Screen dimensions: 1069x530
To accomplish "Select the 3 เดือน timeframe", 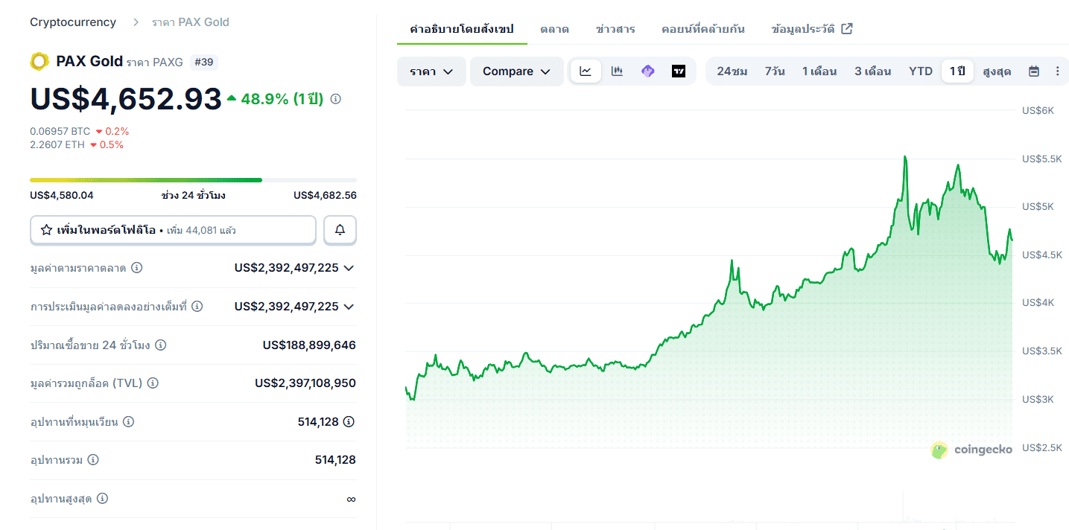I will click(x=872, y=71).
